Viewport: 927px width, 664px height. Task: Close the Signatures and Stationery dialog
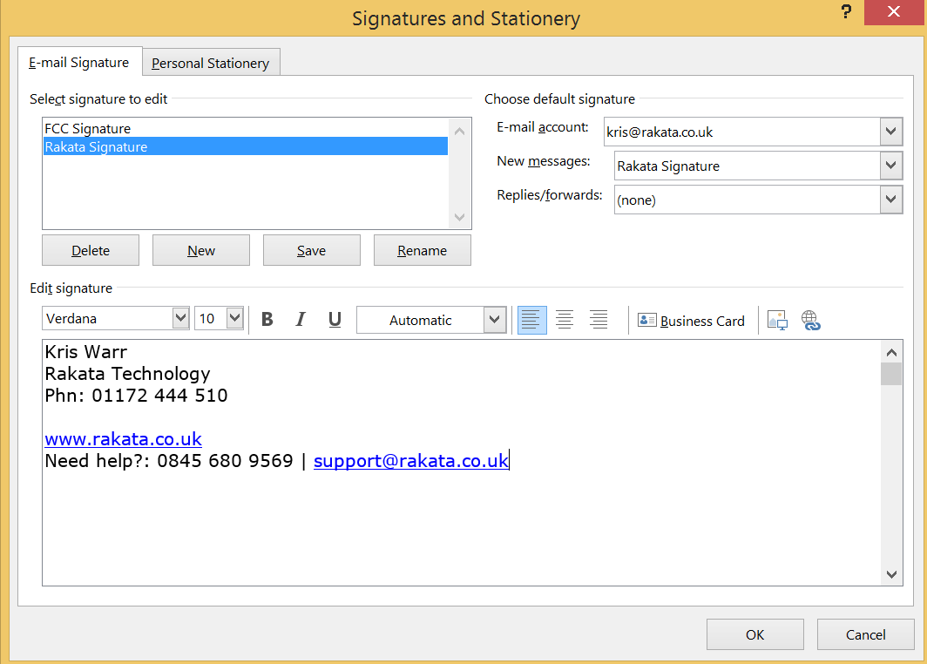tap(894, 12)
